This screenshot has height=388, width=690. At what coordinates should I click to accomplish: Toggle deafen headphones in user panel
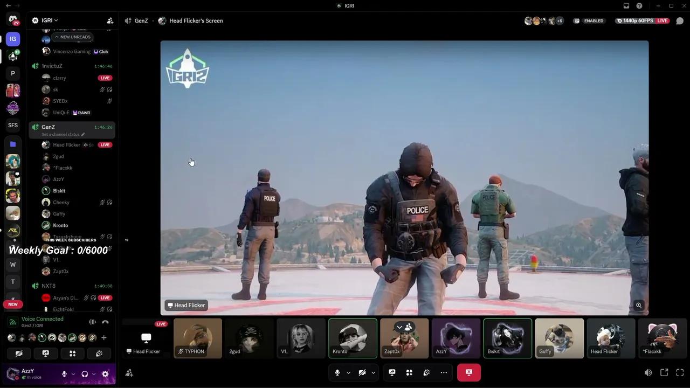pos(85,374)
